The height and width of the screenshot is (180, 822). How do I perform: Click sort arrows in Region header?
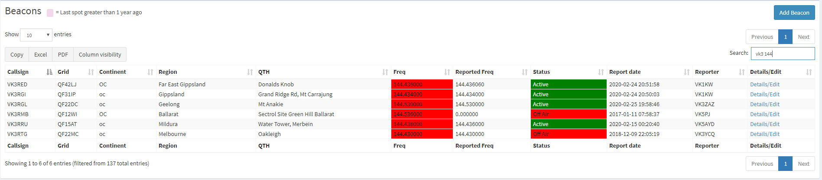pos(250,72)
